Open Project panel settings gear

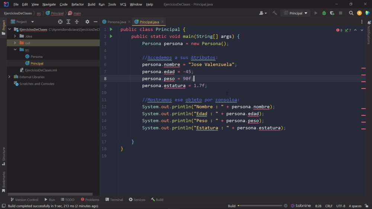[x=87, y=22]
